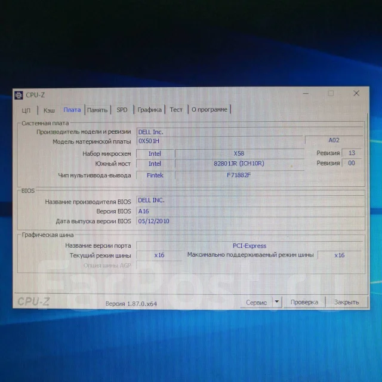Click Intel value in Южный мост row
Viewport: 382px width, 382px height.
point(155,164)
